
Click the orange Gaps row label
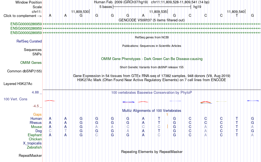point(37,115)
